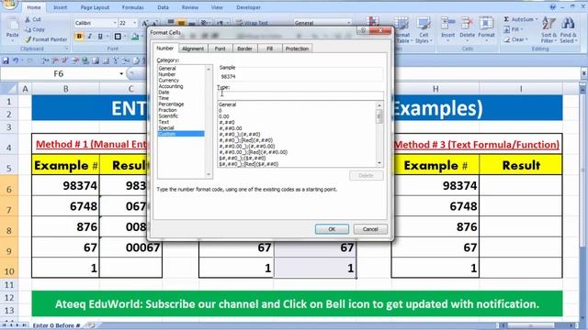Open the Fill tab
Viewport: 588px width, 330px height.
[269, 49]
